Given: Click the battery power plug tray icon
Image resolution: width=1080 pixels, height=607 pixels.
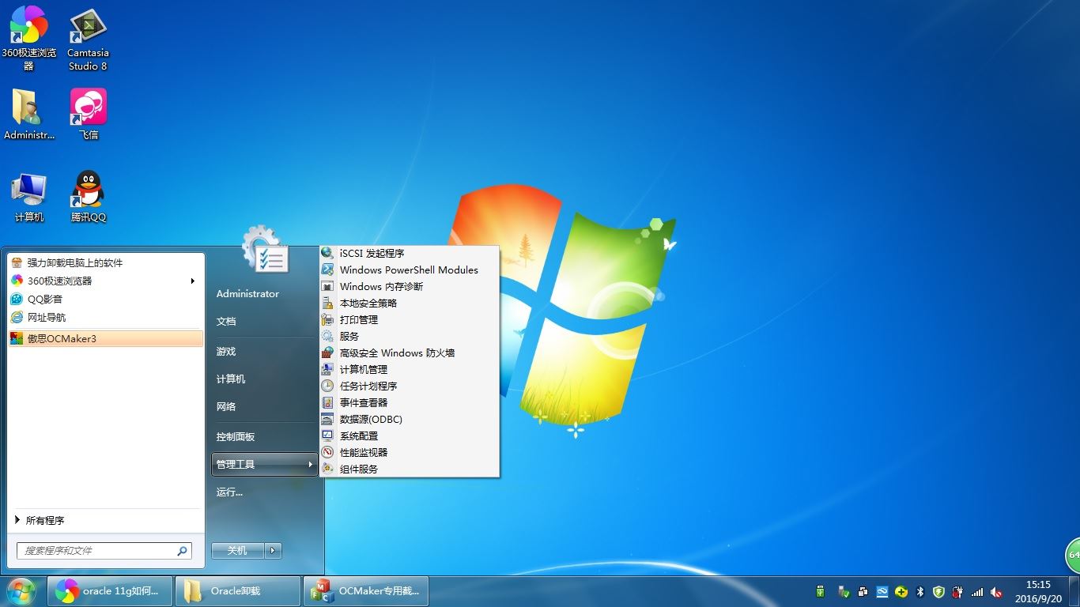Looking at the screenshot, I should 957,592.
